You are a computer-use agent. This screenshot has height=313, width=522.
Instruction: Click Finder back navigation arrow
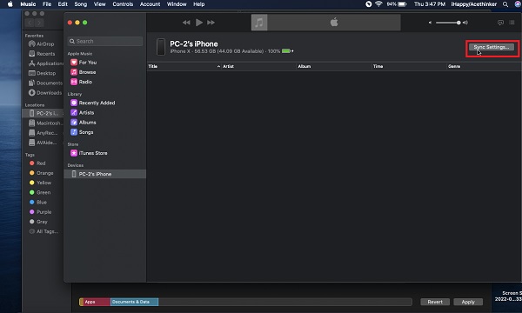click(30, 23)
